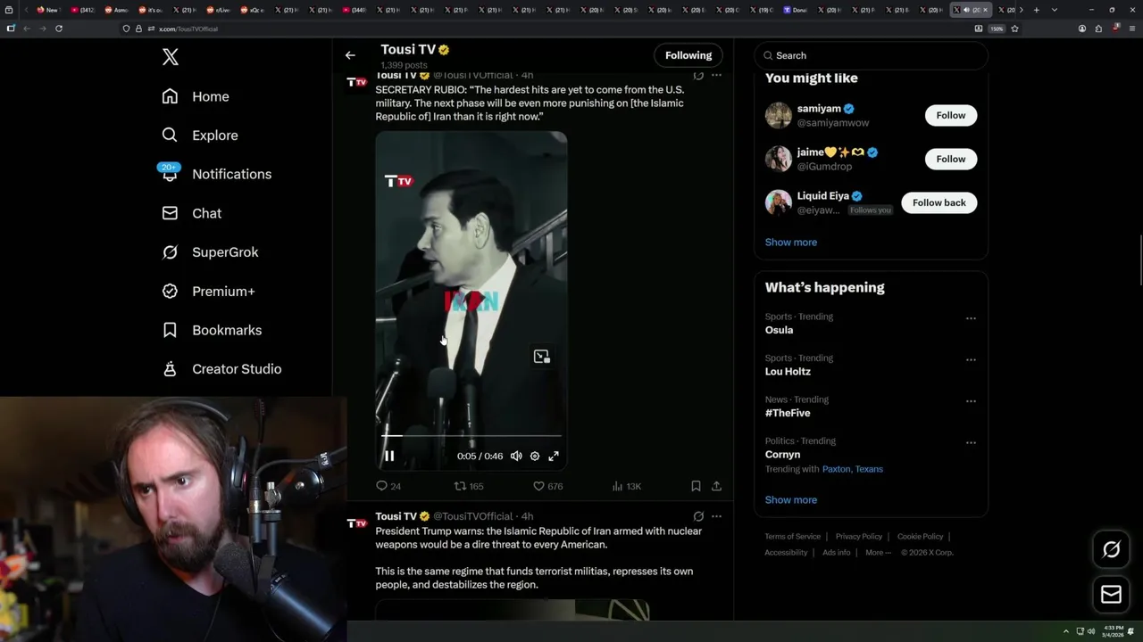The height and width of the screenshot is (642, 1143).
Task: Open the #TheFive trending topic
Action: [788, 413]
